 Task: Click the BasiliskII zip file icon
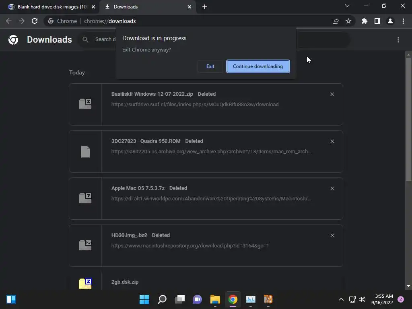coord(85,104)
